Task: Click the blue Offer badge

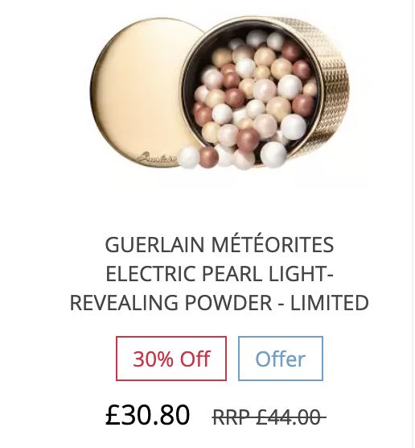Action: tap(281, 359)
